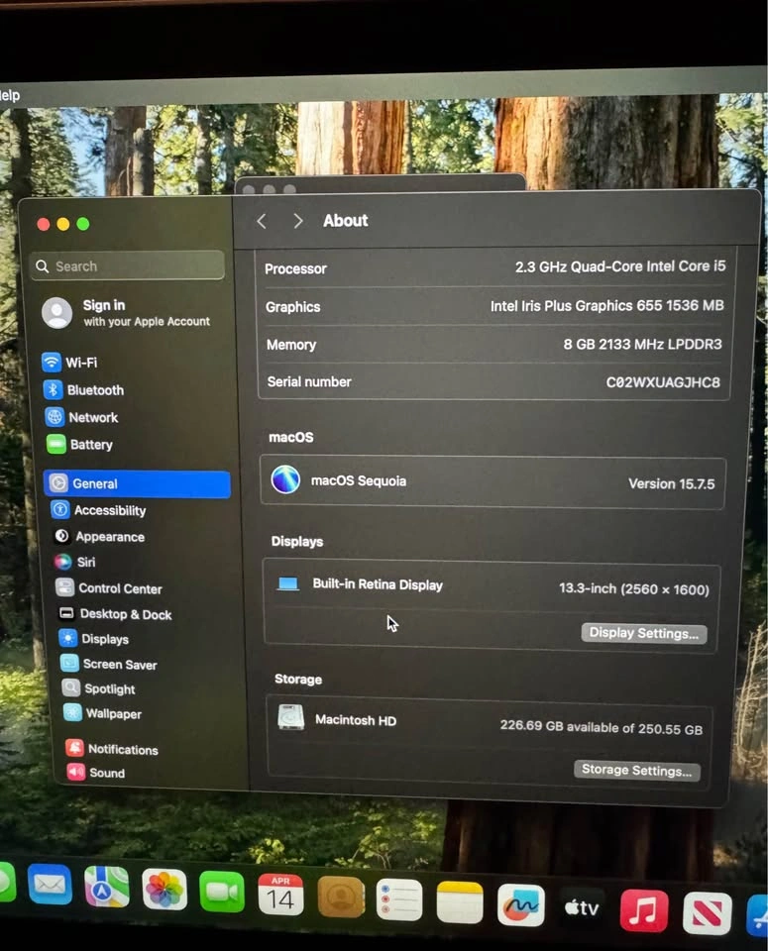Open Reminders from the Dock
768x951 pixels.
pyautogui.click(x=399, y=900)
